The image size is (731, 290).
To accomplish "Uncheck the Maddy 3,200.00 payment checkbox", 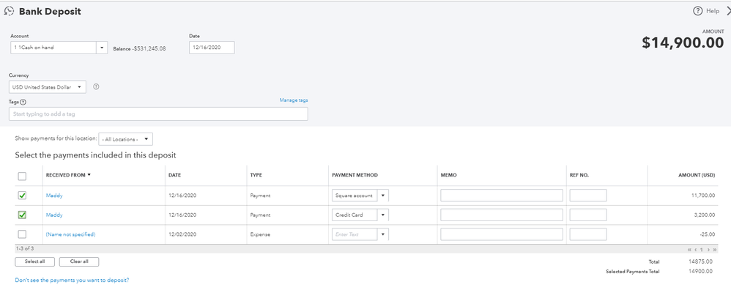I will 22,215.
